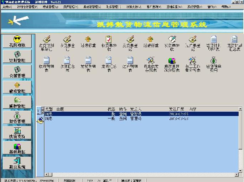Select 基础数据 in sidebar

point(17,148)
